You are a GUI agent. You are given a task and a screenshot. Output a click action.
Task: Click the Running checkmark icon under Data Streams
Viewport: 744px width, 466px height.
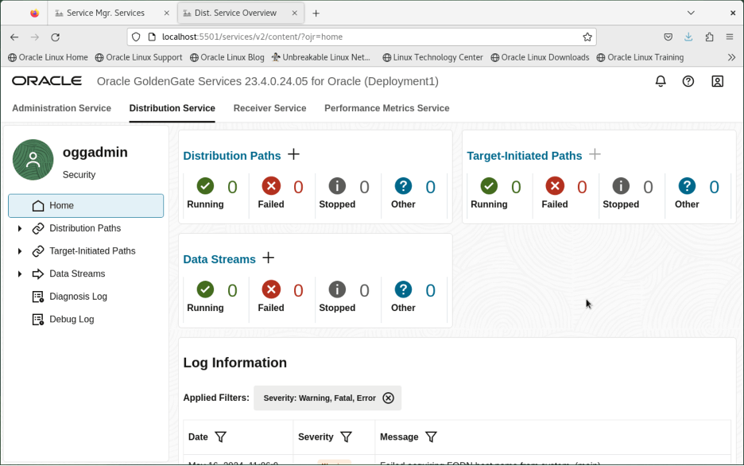click(205, 289)
